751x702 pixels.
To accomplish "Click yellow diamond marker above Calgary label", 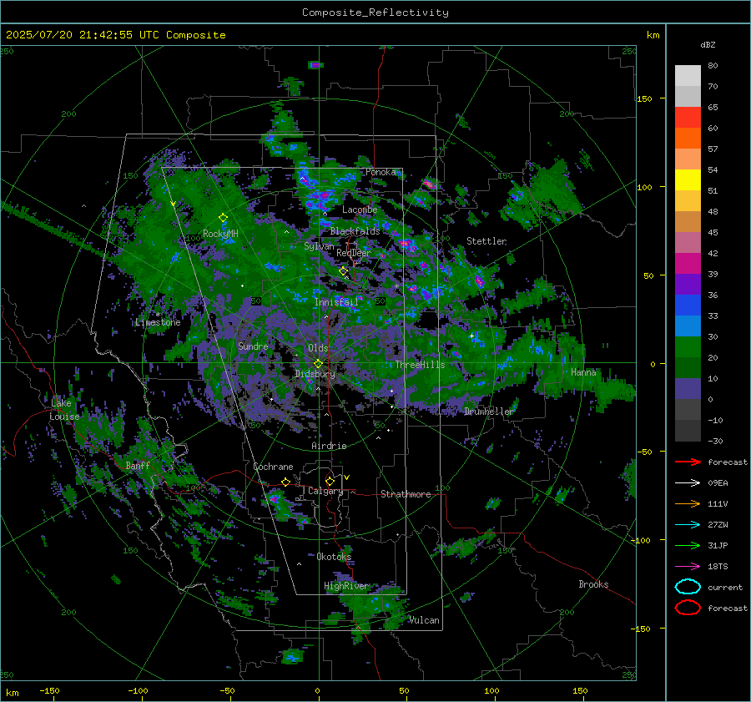I will 330,481.
